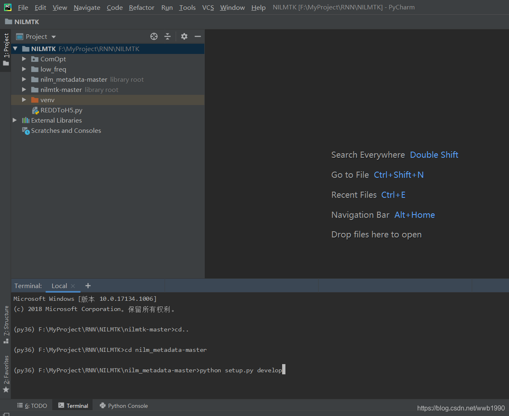This screenshot has width=509, height=416.
Task: Open the VCS menu
Action: pyautogui.click(x=208, y=7)
